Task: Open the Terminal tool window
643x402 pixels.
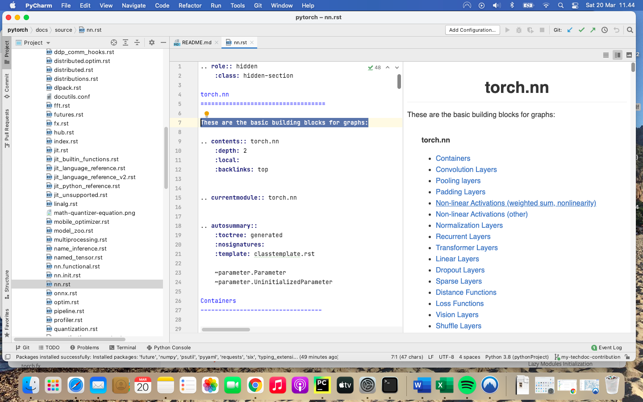Action: (x=123, y=348)
